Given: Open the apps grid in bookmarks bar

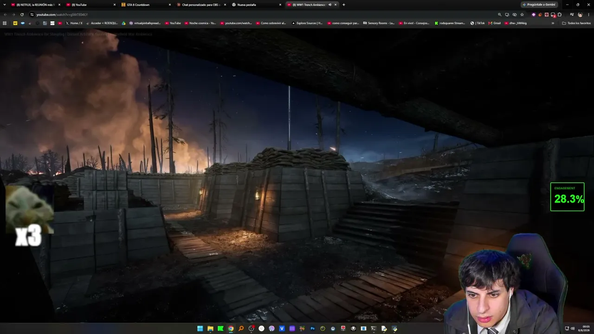Looking at the screenshot, I should [x=5, y=23].
